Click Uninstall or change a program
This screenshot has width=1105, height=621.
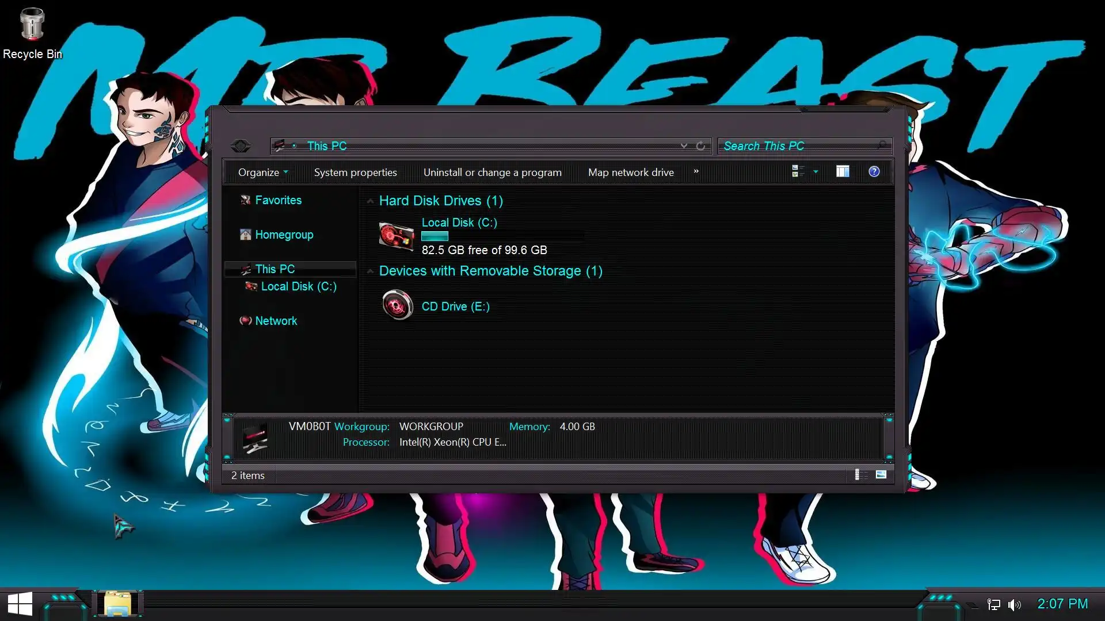492,172
